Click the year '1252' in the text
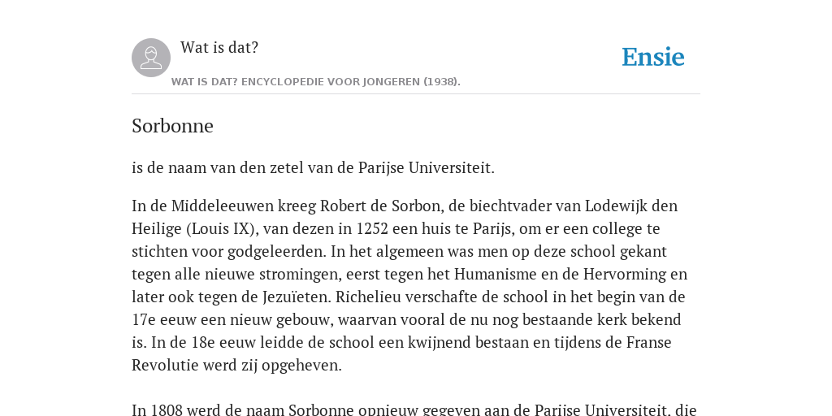Image resolution: width=832 pixels, height=416 pixels. pos(373,228)
